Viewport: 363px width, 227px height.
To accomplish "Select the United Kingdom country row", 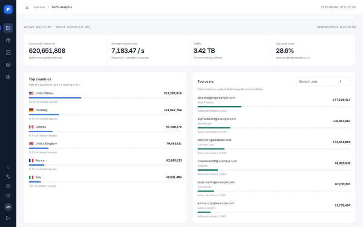I will pyautogui.click(x=105, y=148).
